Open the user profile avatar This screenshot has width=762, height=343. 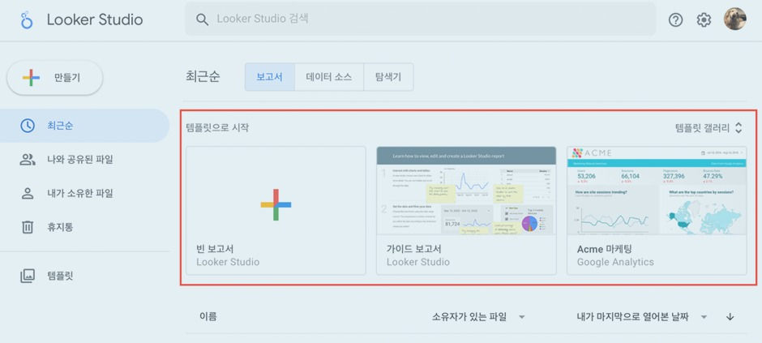[734, 19]
